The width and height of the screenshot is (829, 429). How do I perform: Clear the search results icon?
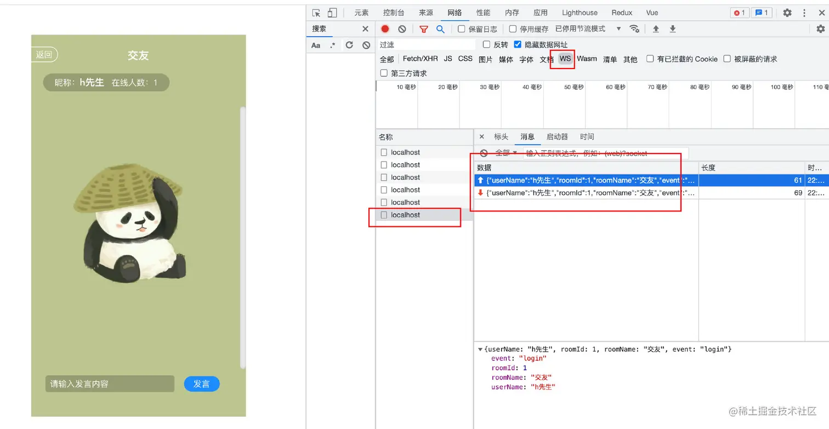[366, 45]
